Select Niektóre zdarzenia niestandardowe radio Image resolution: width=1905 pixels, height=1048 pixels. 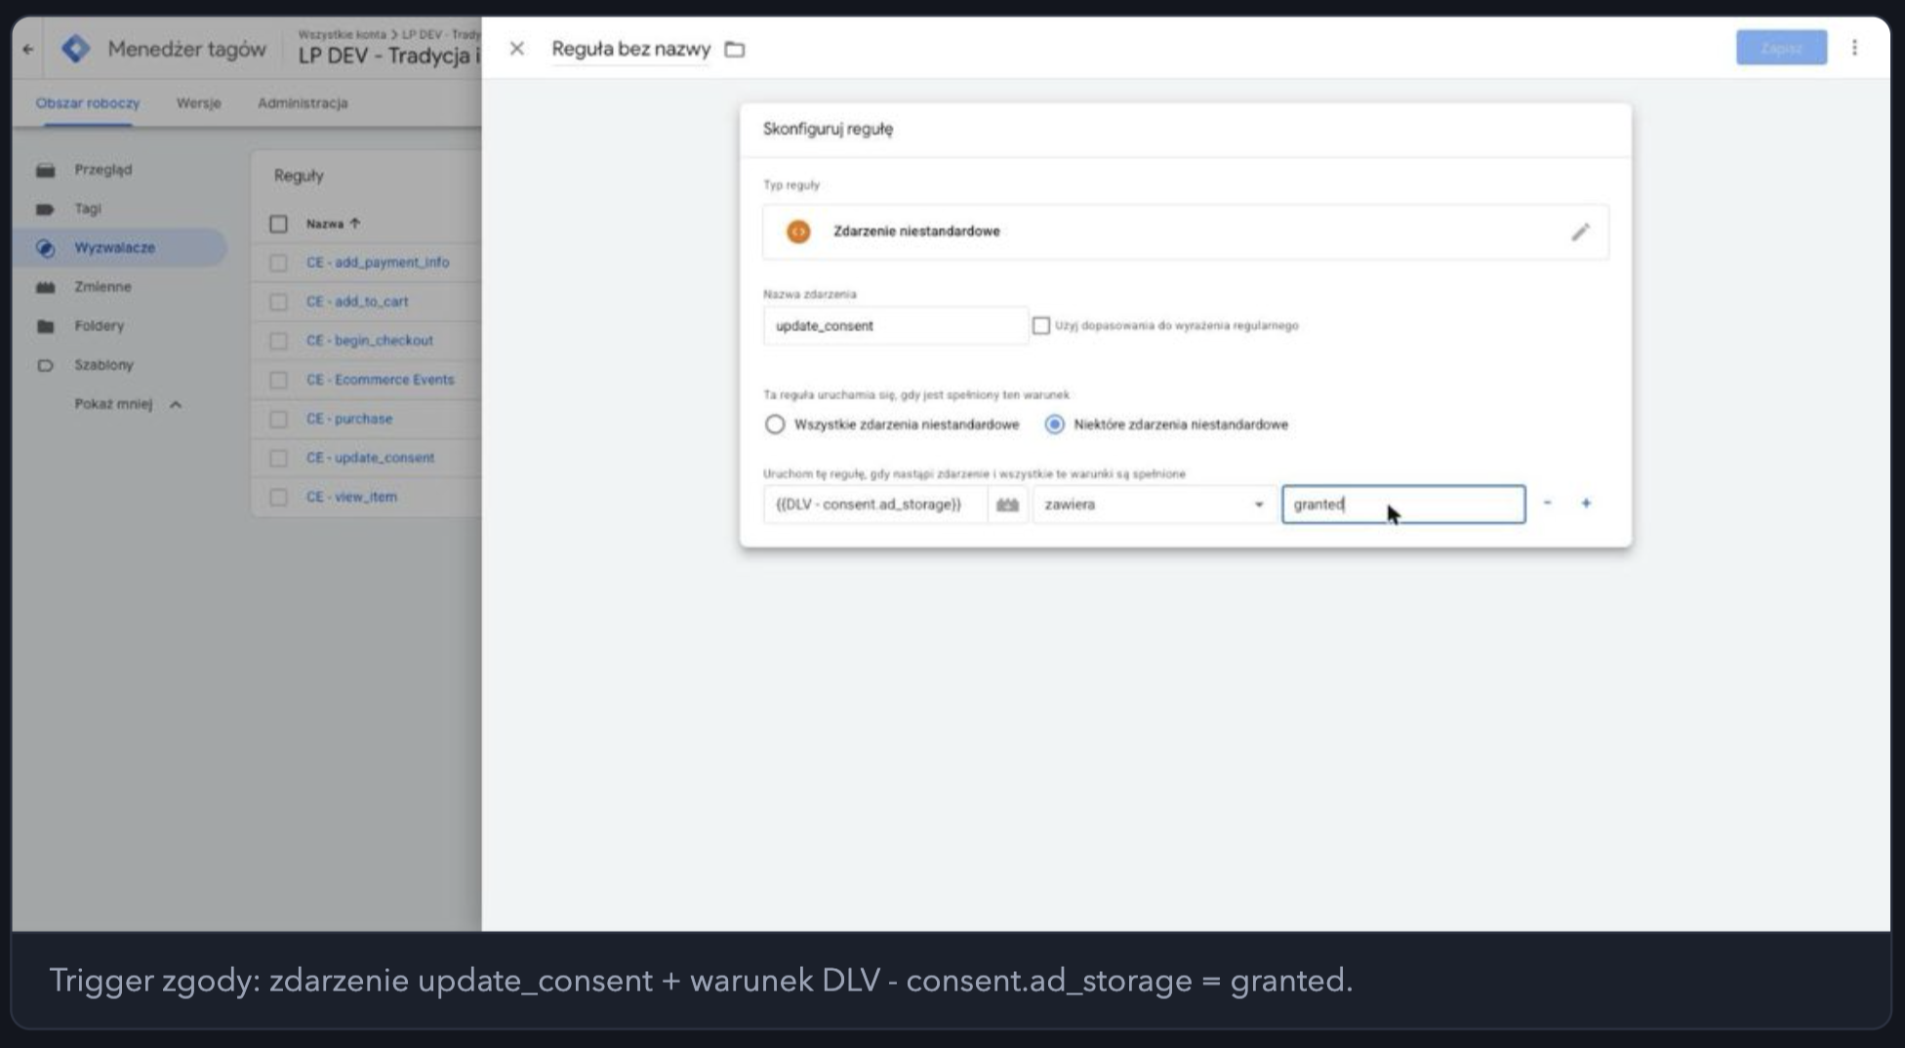click(x=1055, y=424)
